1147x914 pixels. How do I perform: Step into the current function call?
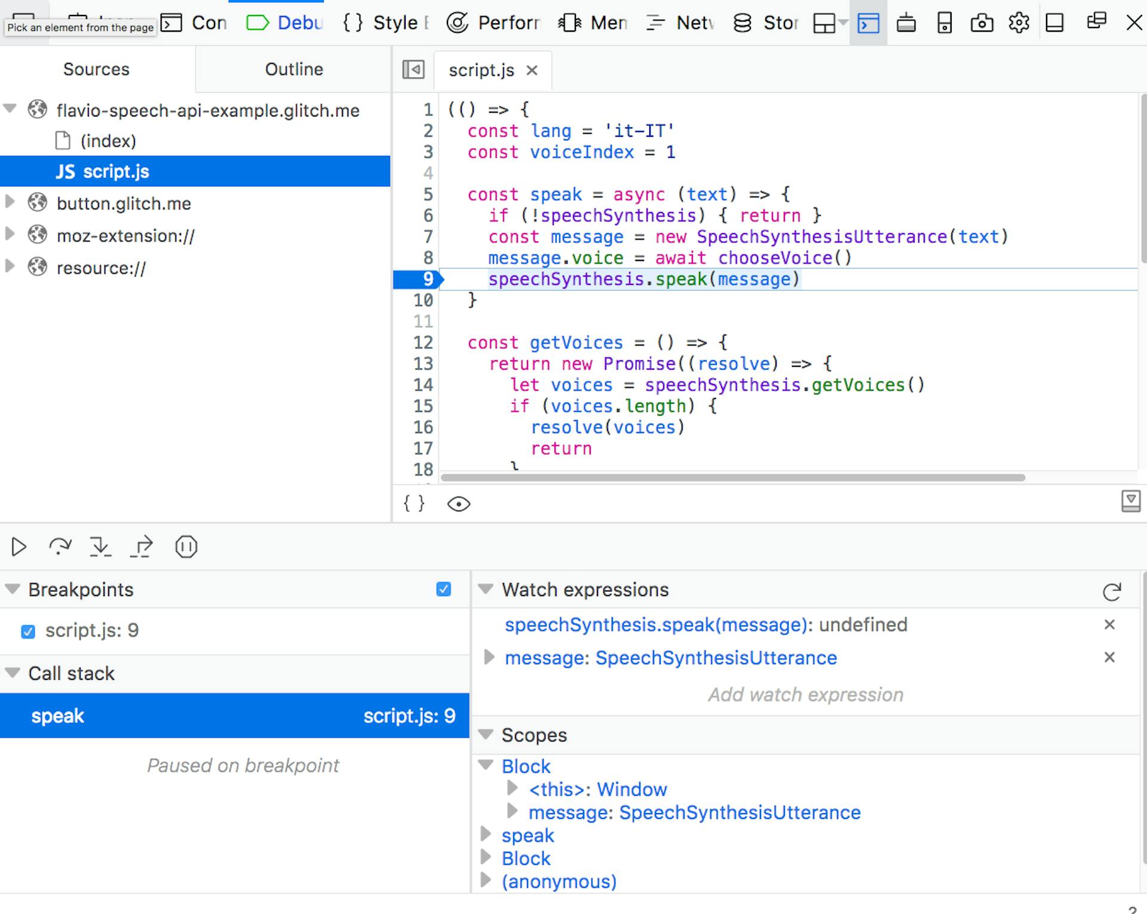click(100, 547)
